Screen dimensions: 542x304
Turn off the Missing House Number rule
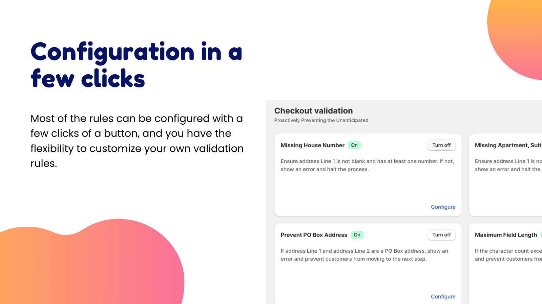click(x=441, y=145)
